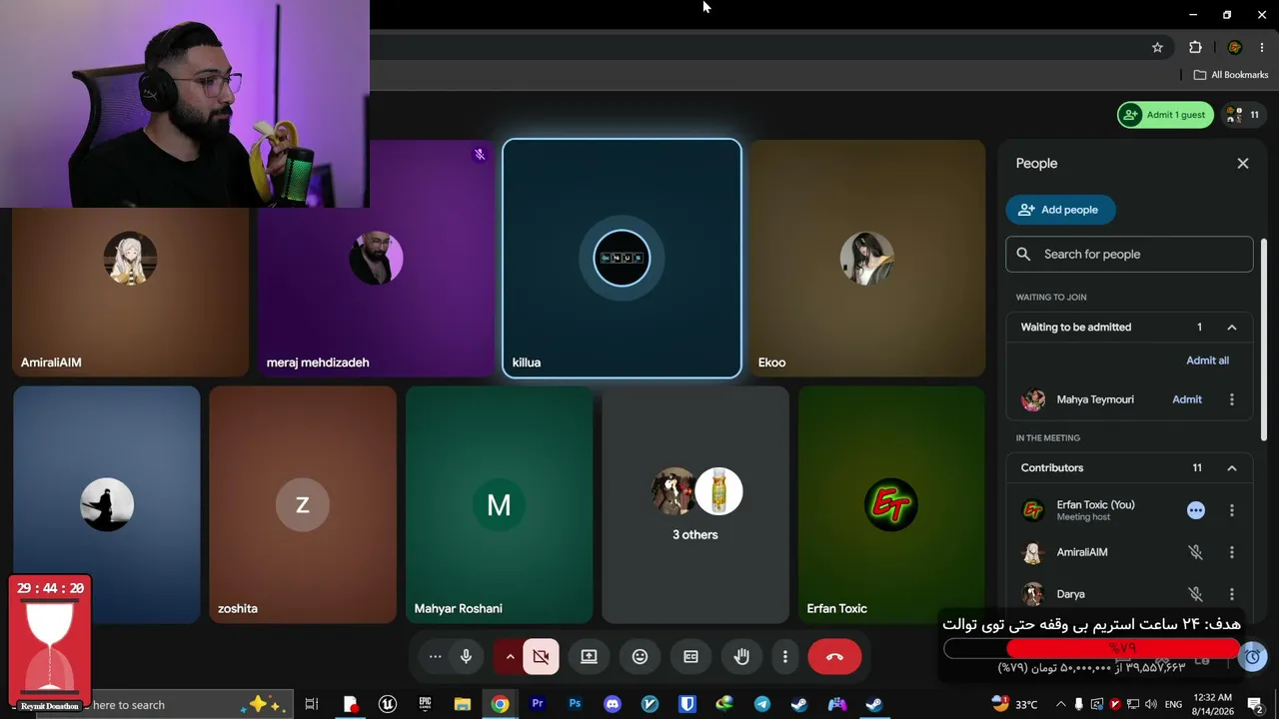Focus the Search for people field
Screen dimensions: 1279x719
[x=1129, y=255]
